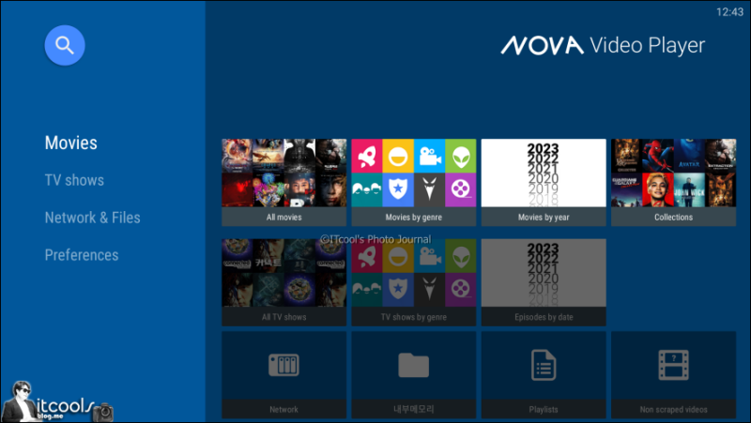Click the 내부메모리 label
The image size is (751, 423).
[x=414, y=410]
